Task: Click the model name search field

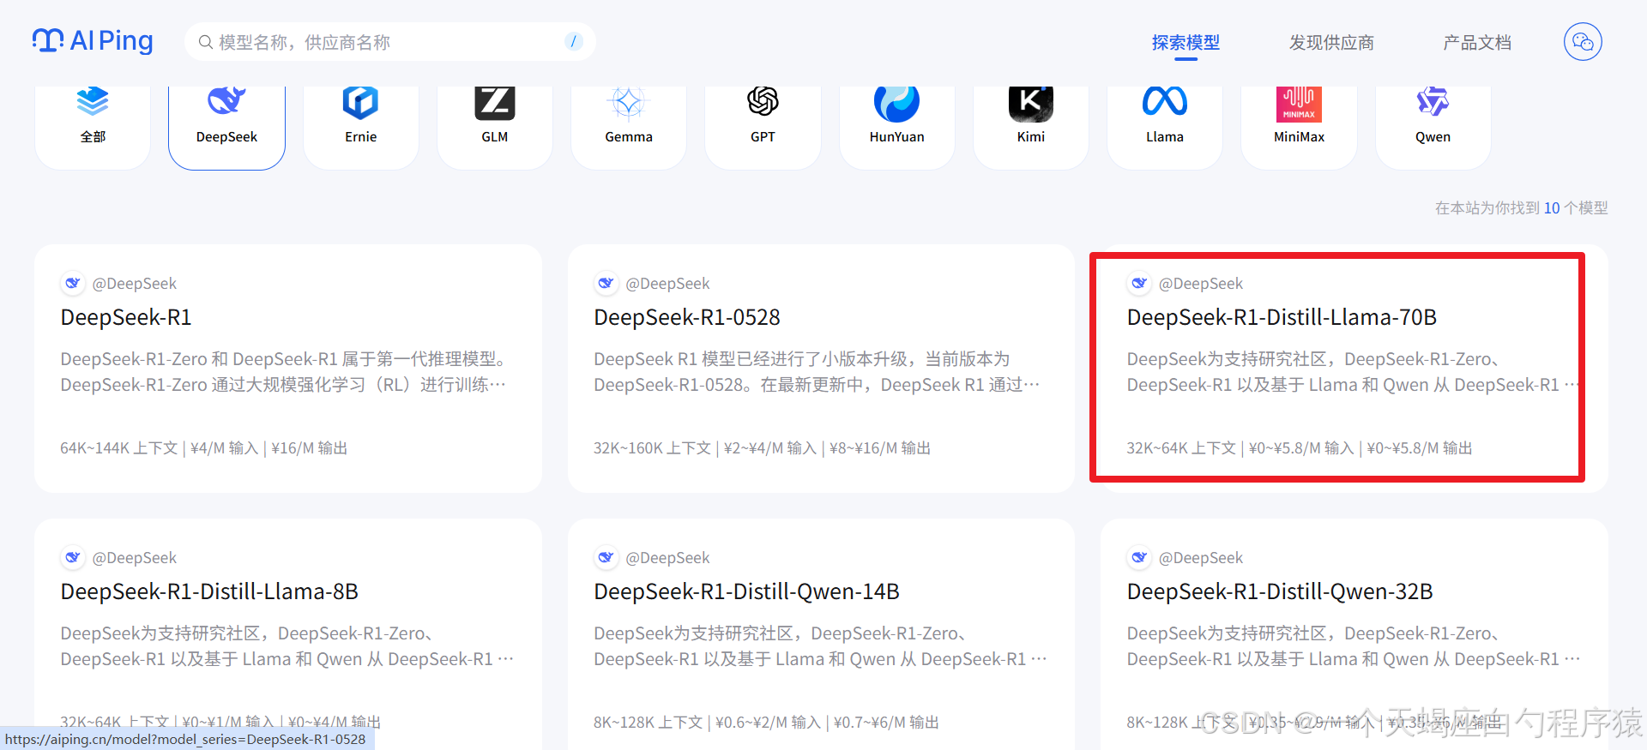Action: coord(386,42)
